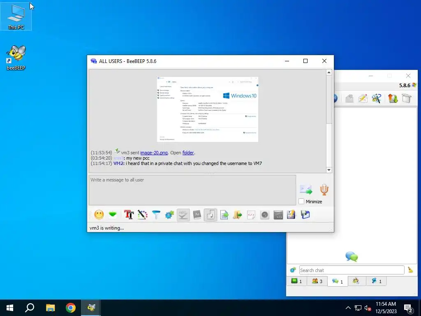
Task: Toggle the dictionary book word completer
Action: click(197, 215)
